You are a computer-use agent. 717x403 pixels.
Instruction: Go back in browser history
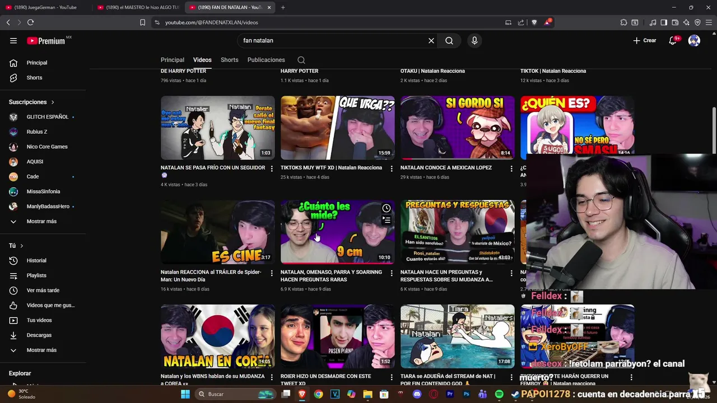[8, 22]
